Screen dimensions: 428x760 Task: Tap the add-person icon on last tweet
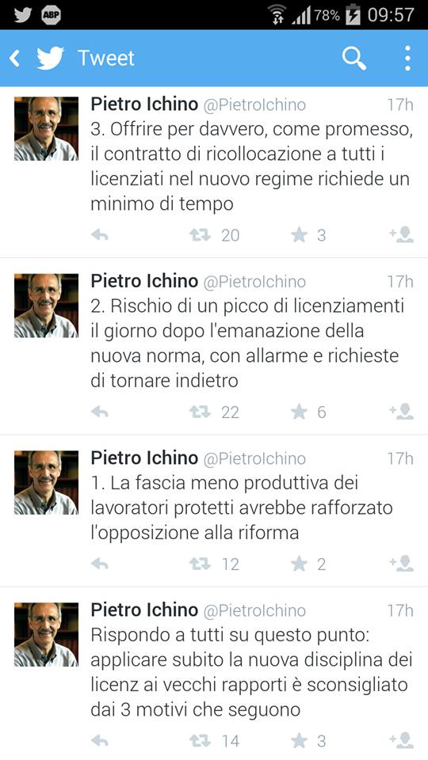(x=401, y=741)
